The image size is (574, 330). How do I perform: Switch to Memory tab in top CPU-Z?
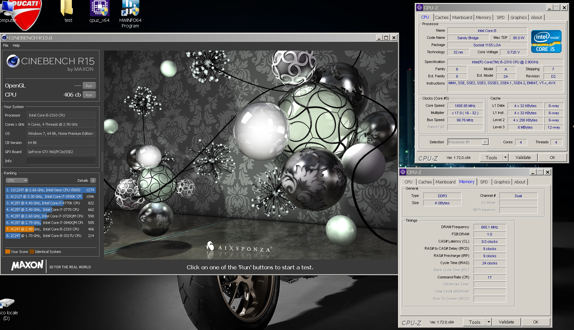click(483, 18)
